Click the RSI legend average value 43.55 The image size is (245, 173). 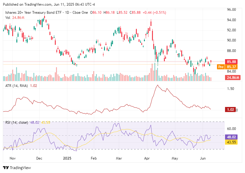(x=46, y=123)
